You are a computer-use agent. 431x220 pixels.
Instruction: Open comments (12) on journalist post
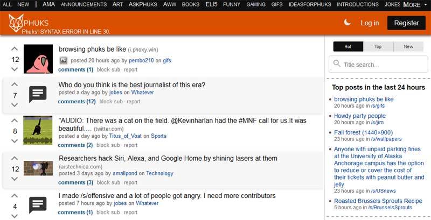click(x=77, y=102)
